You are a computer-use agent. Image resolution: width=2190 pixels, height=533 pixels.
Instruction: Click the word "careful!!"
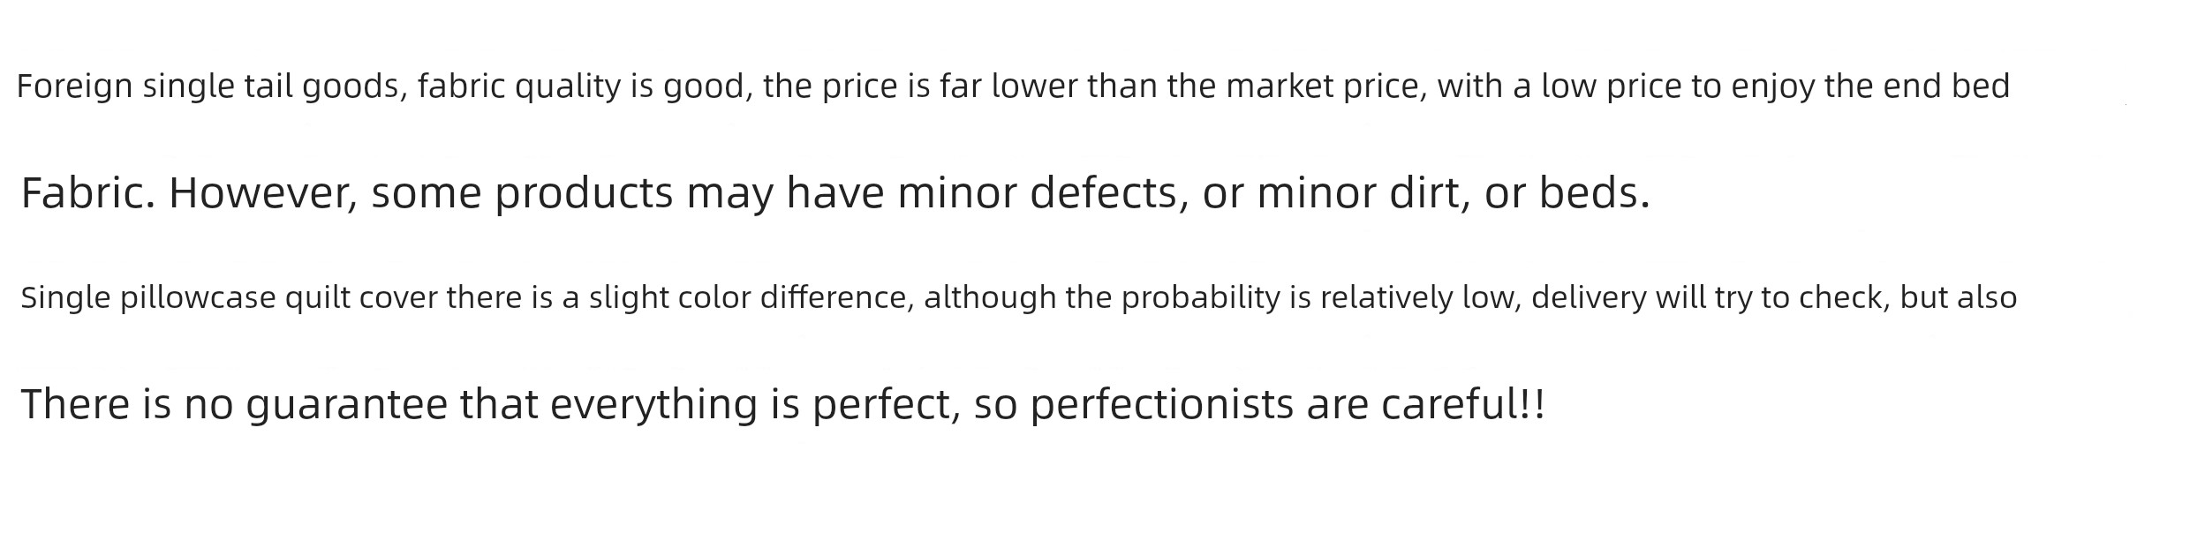coord(1463,405)
